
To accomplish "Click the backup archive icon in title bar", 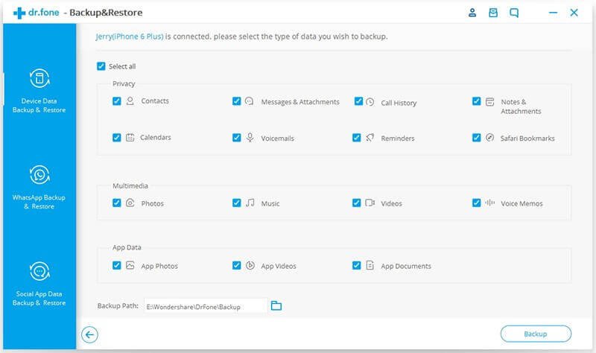I will click(x=492, y=13).
